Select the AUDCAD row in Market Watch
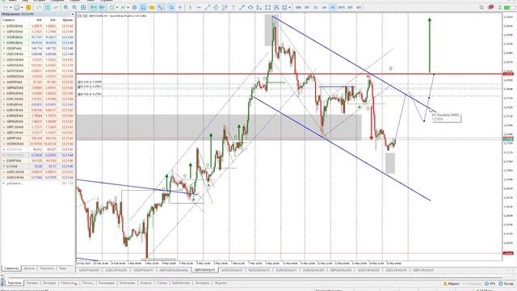 click(x=38, y=172)
